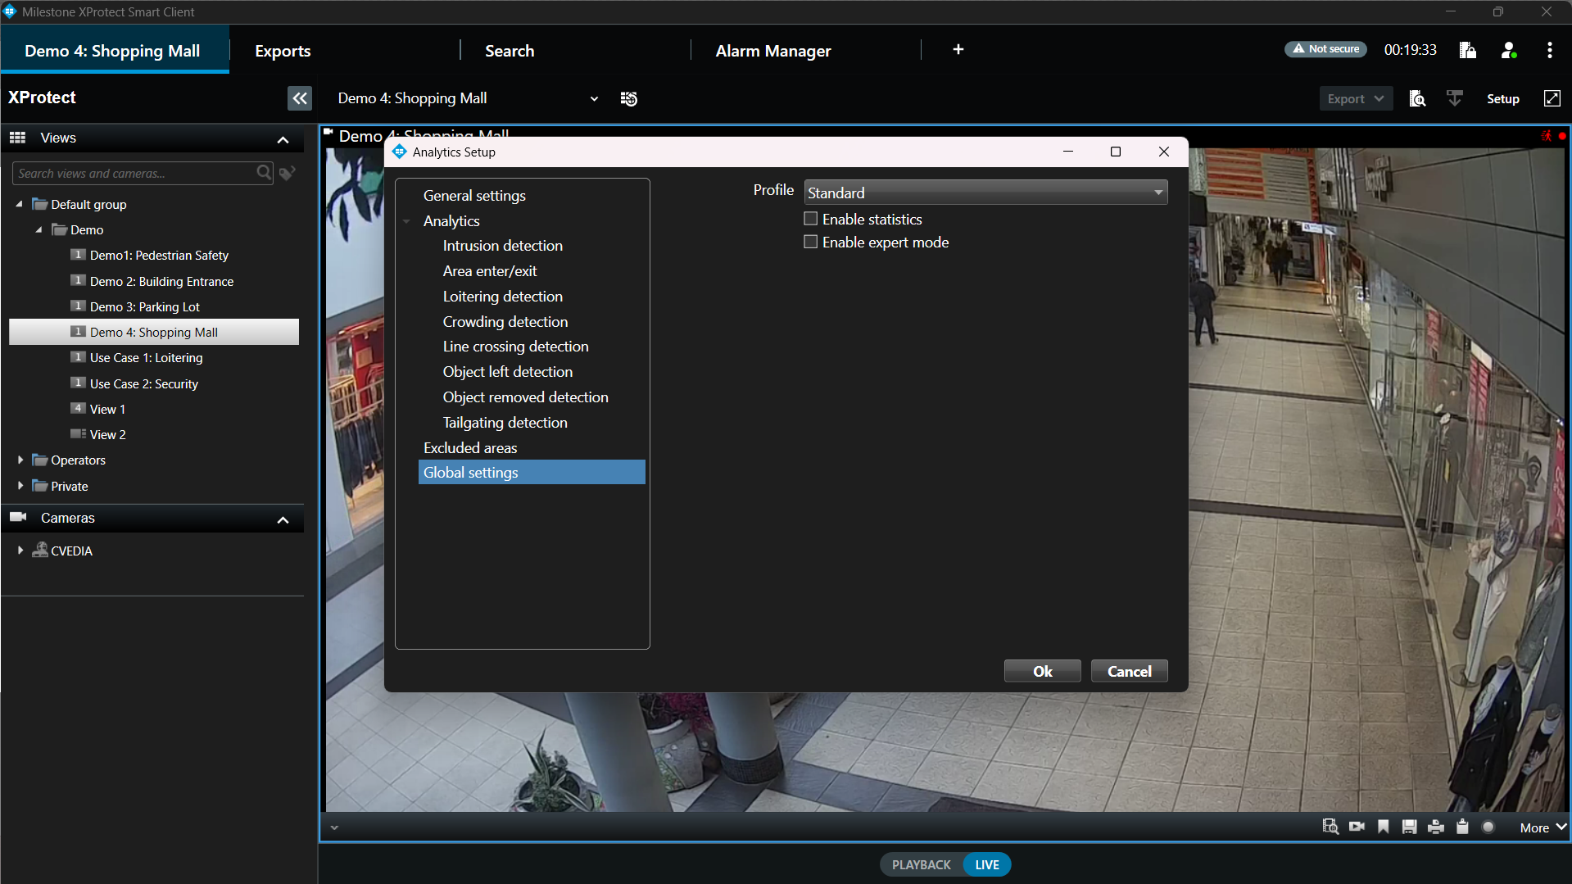Start search from camera toolbar icon

pos(1330,827)
